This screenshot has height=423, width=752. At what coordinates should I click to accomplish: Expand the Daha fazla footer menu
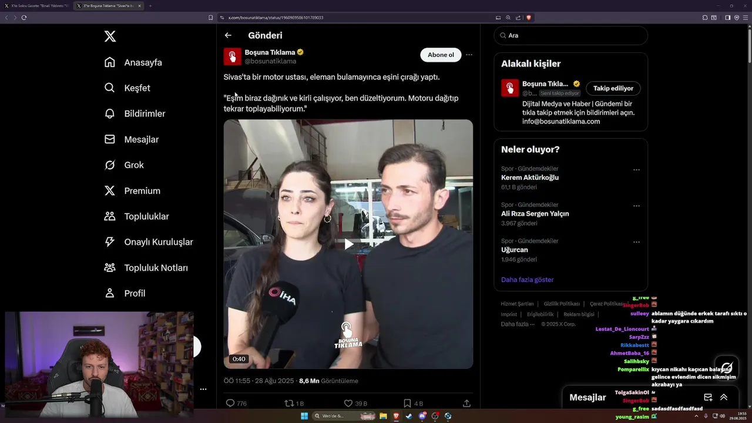coord(518,324)
